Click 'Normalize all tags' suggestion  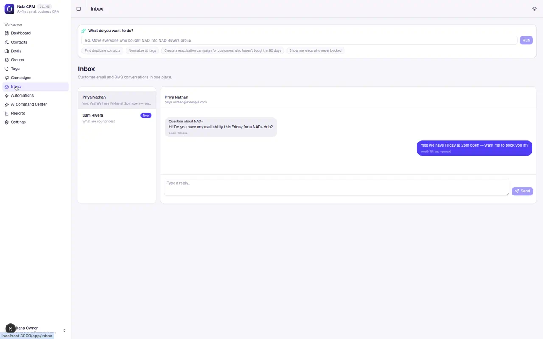coord(142,50)
